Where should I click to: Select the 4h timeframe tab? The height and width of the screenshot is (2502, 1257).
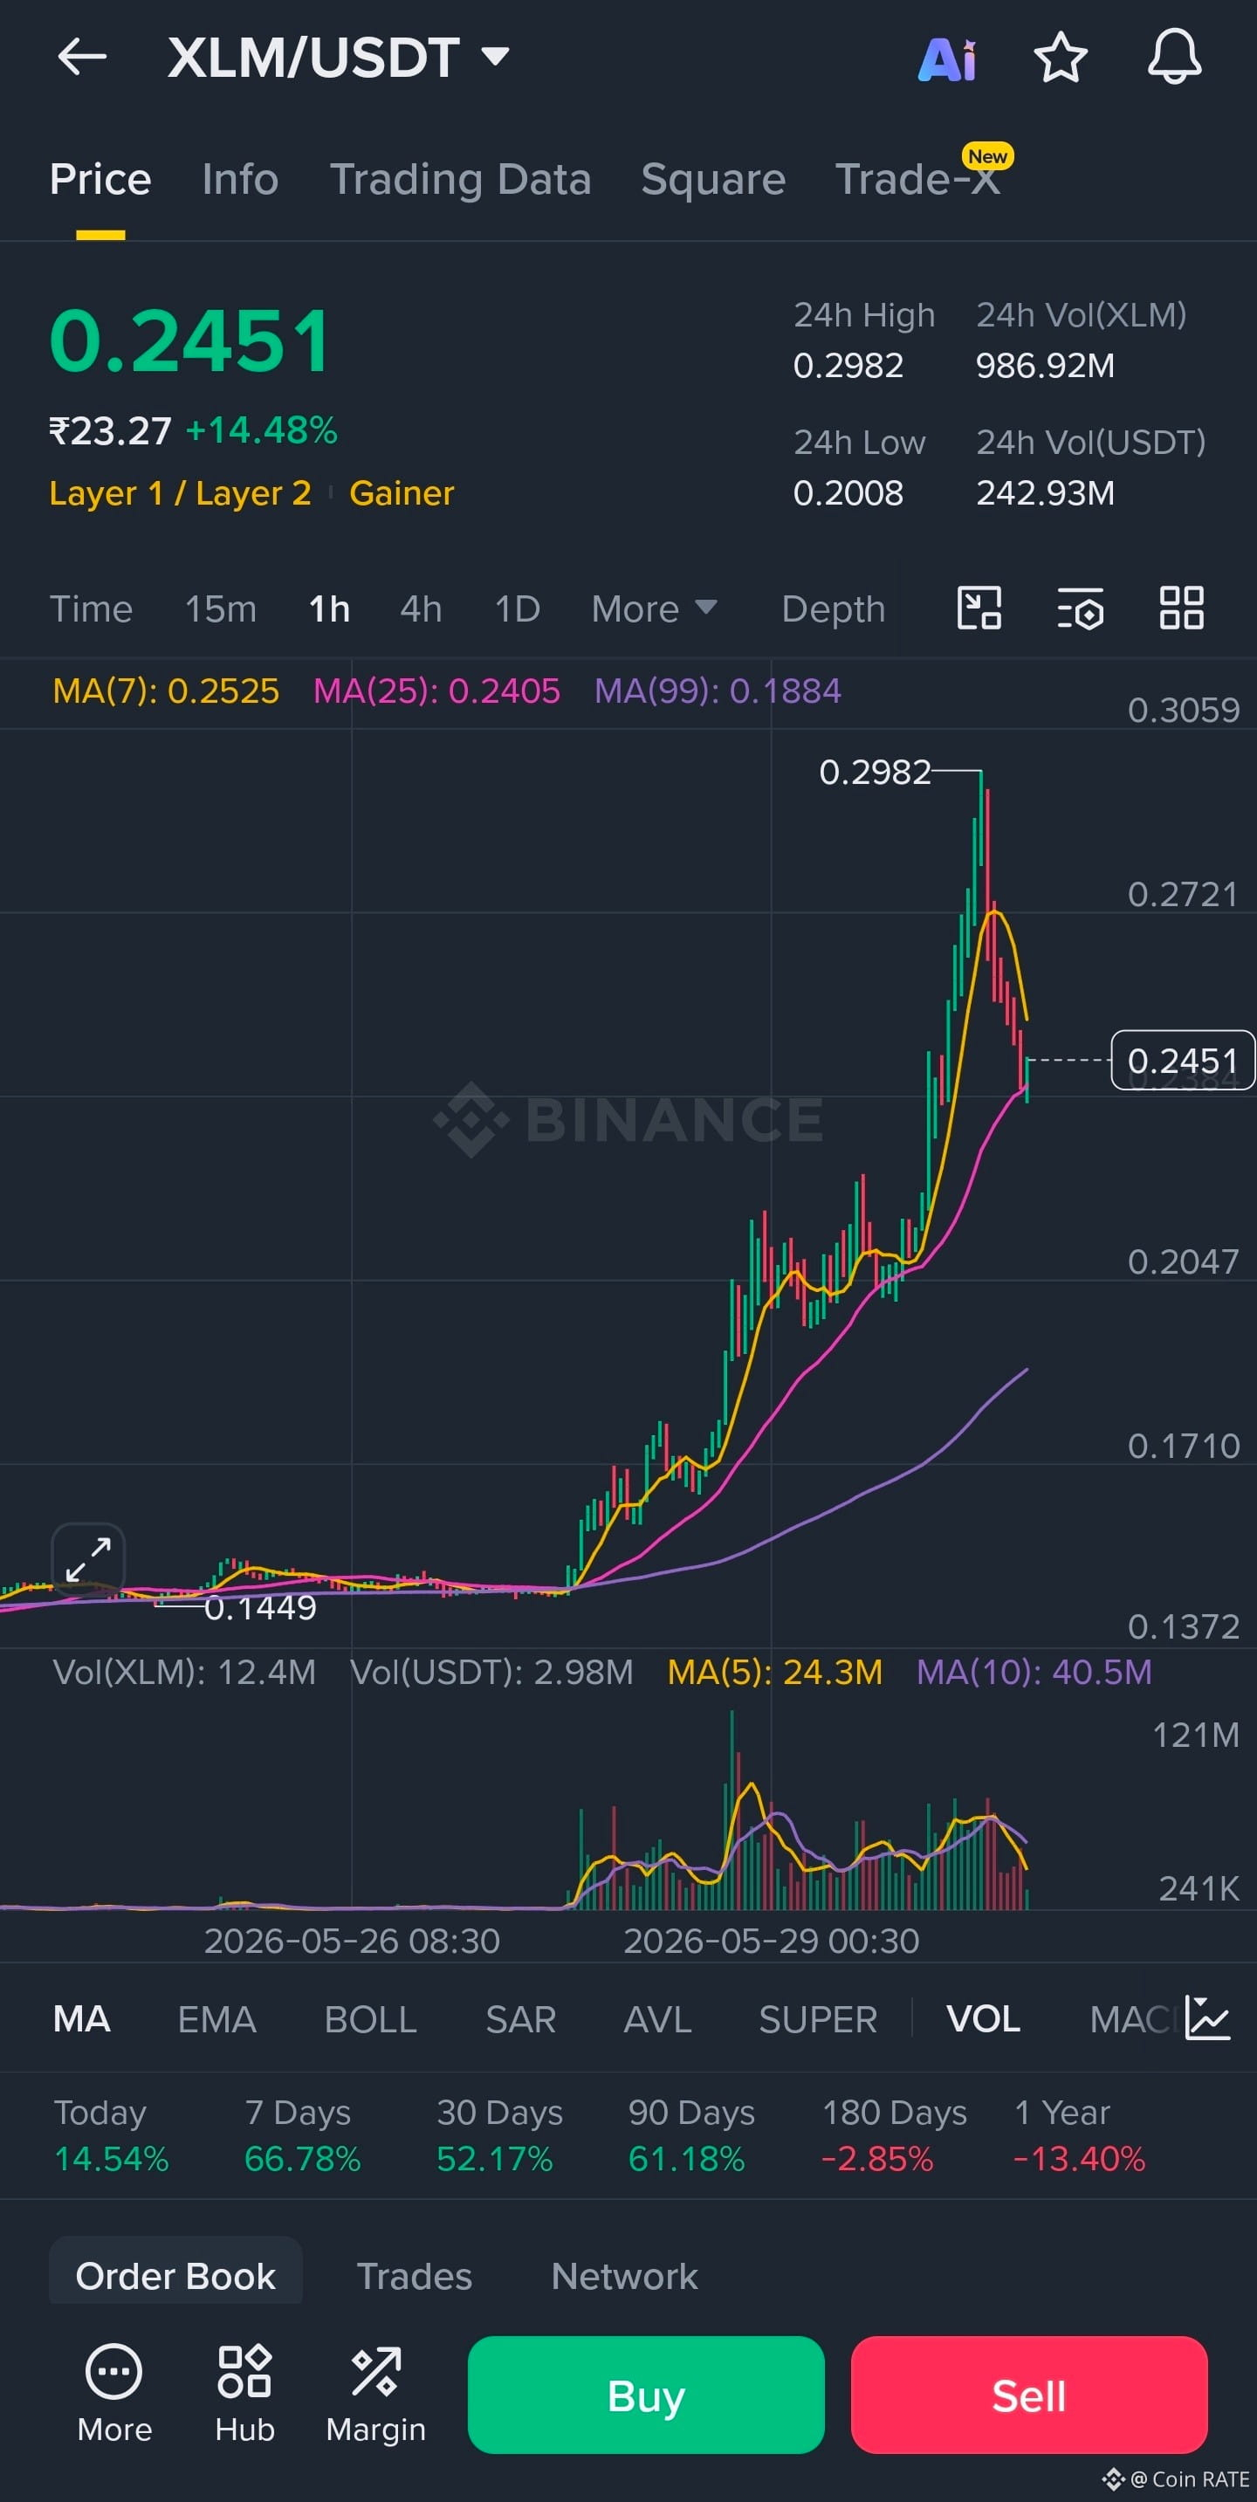coord(422,609)
